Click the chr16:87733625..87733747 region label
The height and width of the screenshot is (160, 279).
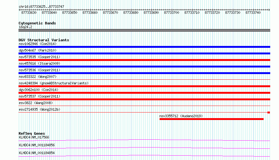click(41, 7)
